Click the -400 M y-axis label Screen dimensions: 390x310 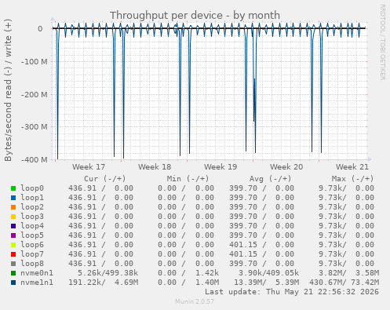coord(35,159)
